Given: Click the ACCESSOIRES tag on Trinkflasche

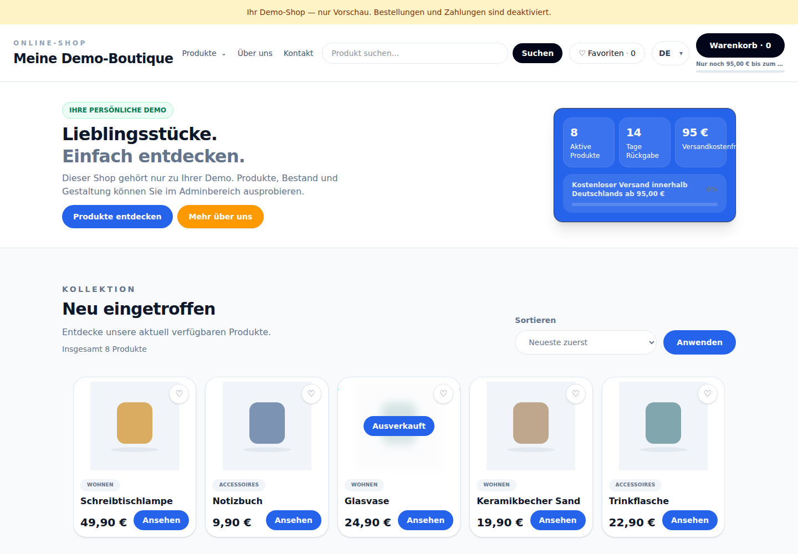Looking at the screenshot, I should [x=635, y=485].
